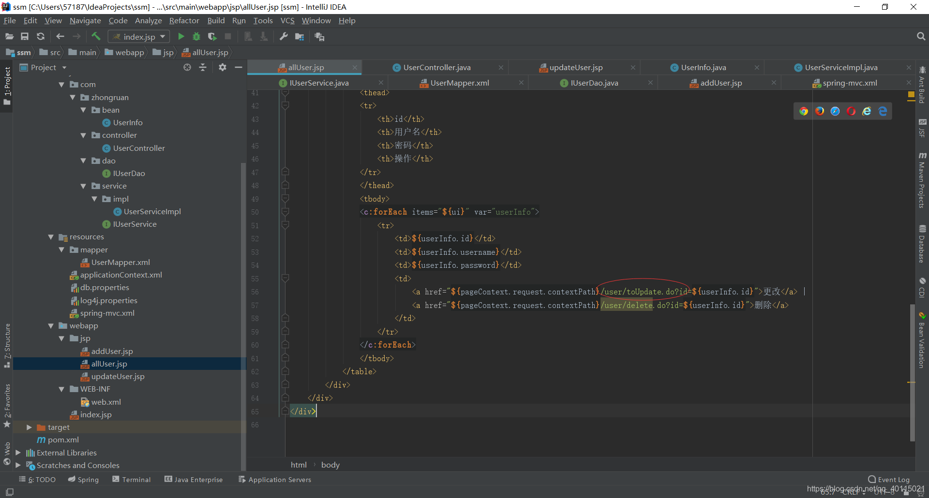
Task: Expand External Libraries node
Action: (x=18, y=453)
